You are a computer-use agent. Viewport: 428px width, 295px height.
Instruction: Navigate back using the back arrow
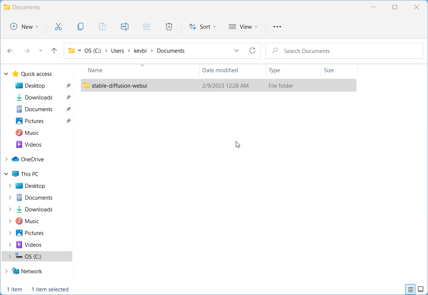click(10, 51)
